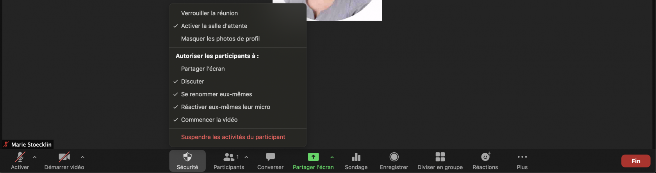Open the Sondage poll icon

point(356,157)
